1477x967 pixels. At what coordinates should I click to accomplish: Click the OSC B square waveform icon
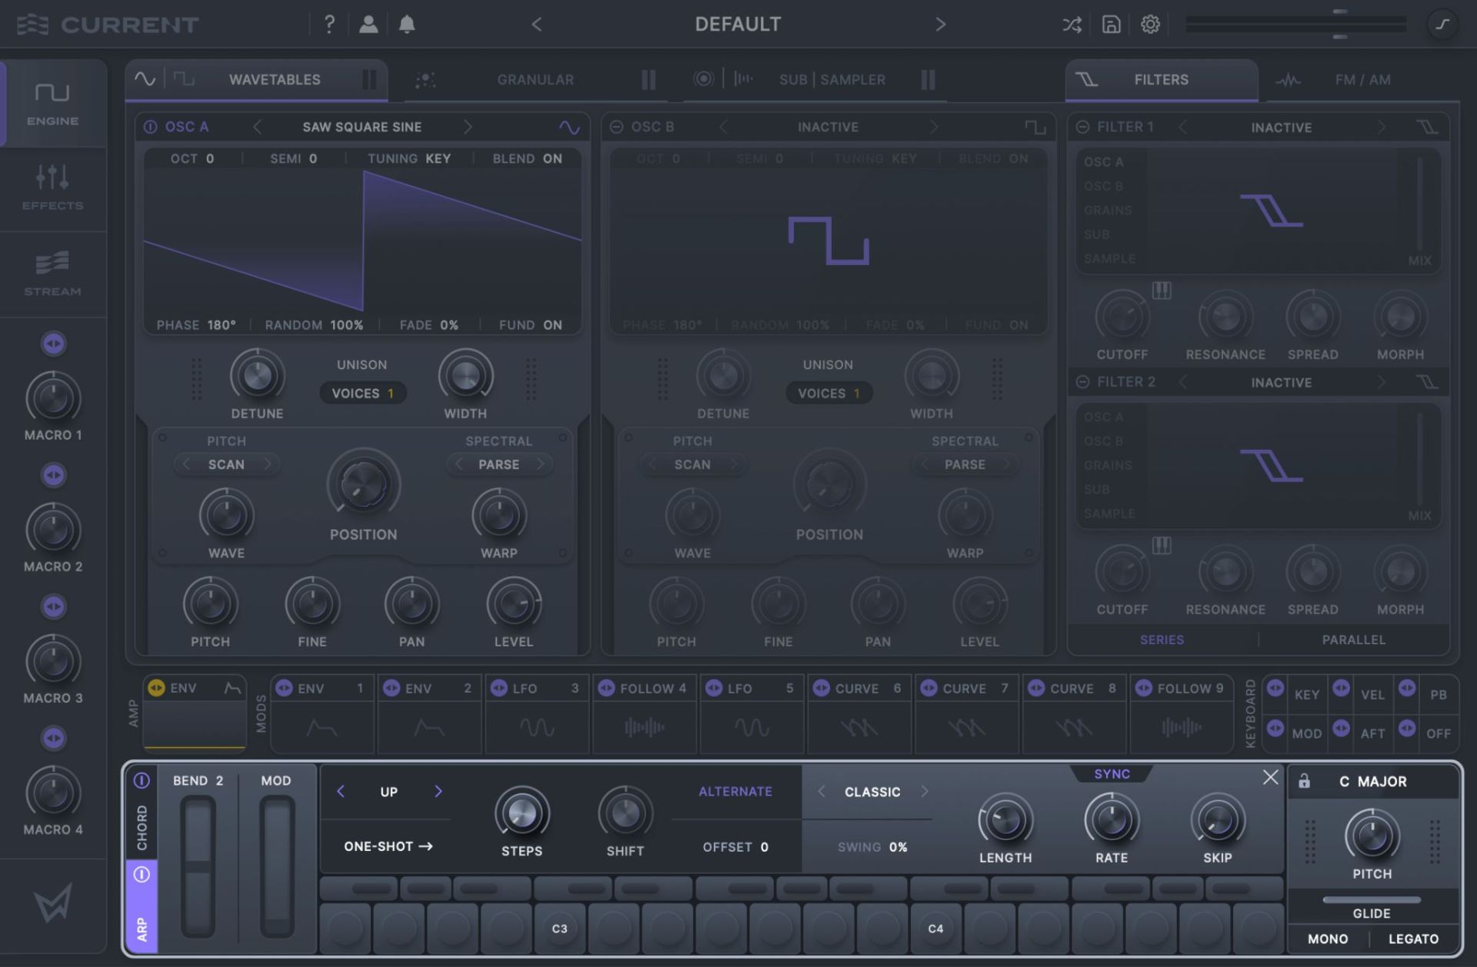1035,127
